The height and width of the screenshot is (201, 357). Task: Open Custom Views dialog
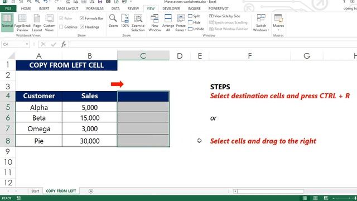click(x=50, y=22)
